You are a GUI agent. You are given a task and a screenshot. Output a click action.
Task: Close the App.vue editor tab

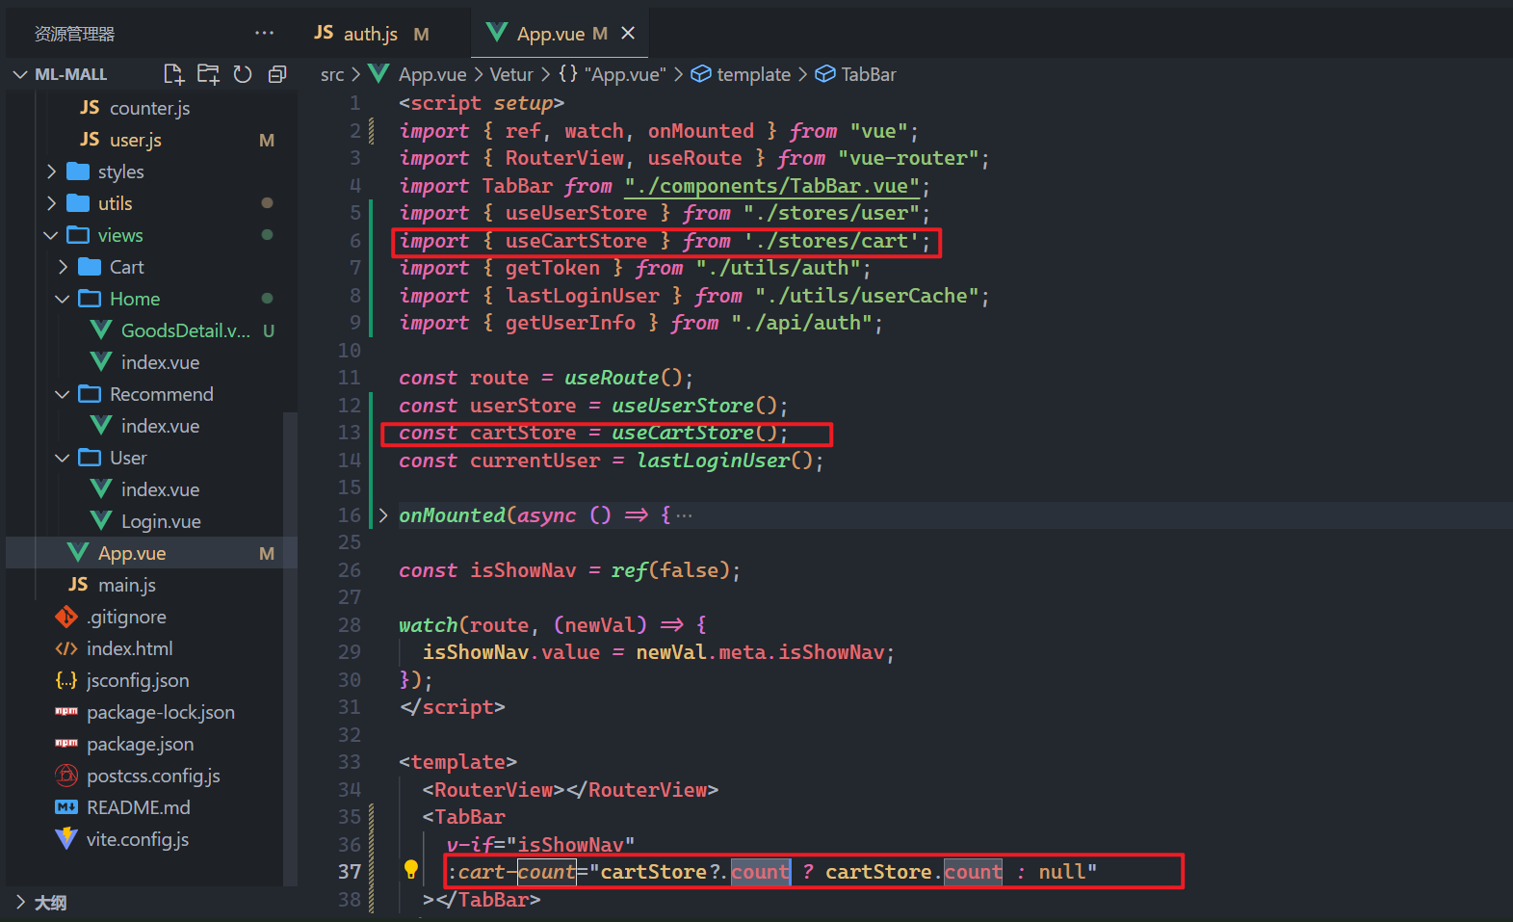tap(628, 33)
